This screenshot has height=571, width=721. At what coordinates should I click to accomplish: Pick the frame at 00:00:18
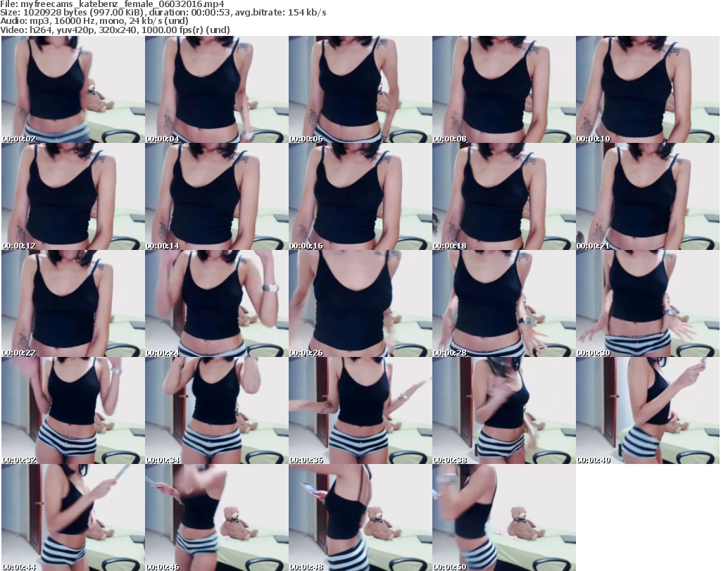click(503, 196)
